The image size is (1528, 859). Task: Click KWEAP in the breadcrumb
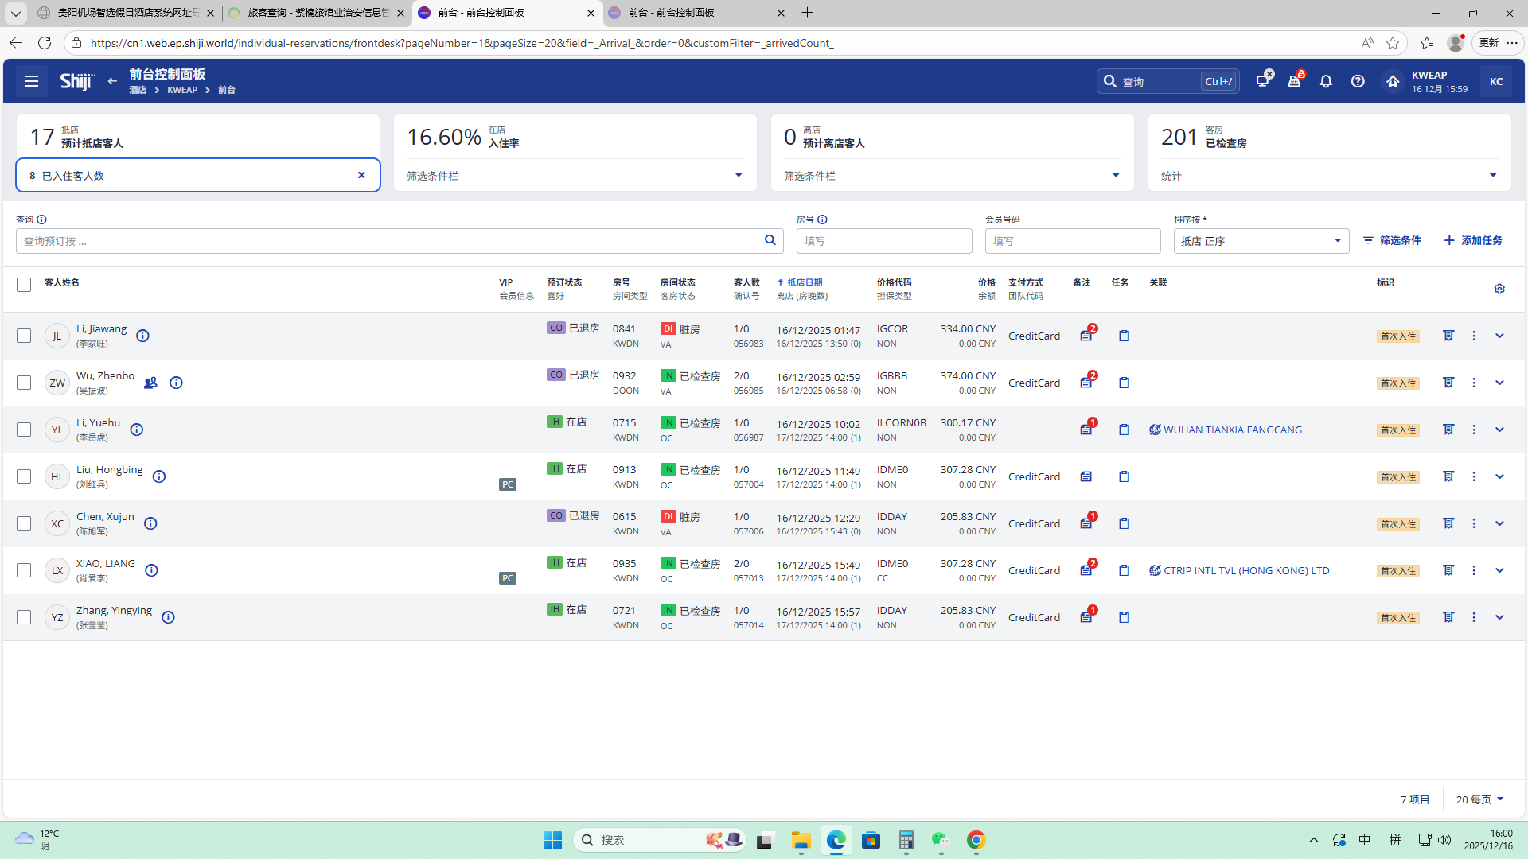[182, 90]
